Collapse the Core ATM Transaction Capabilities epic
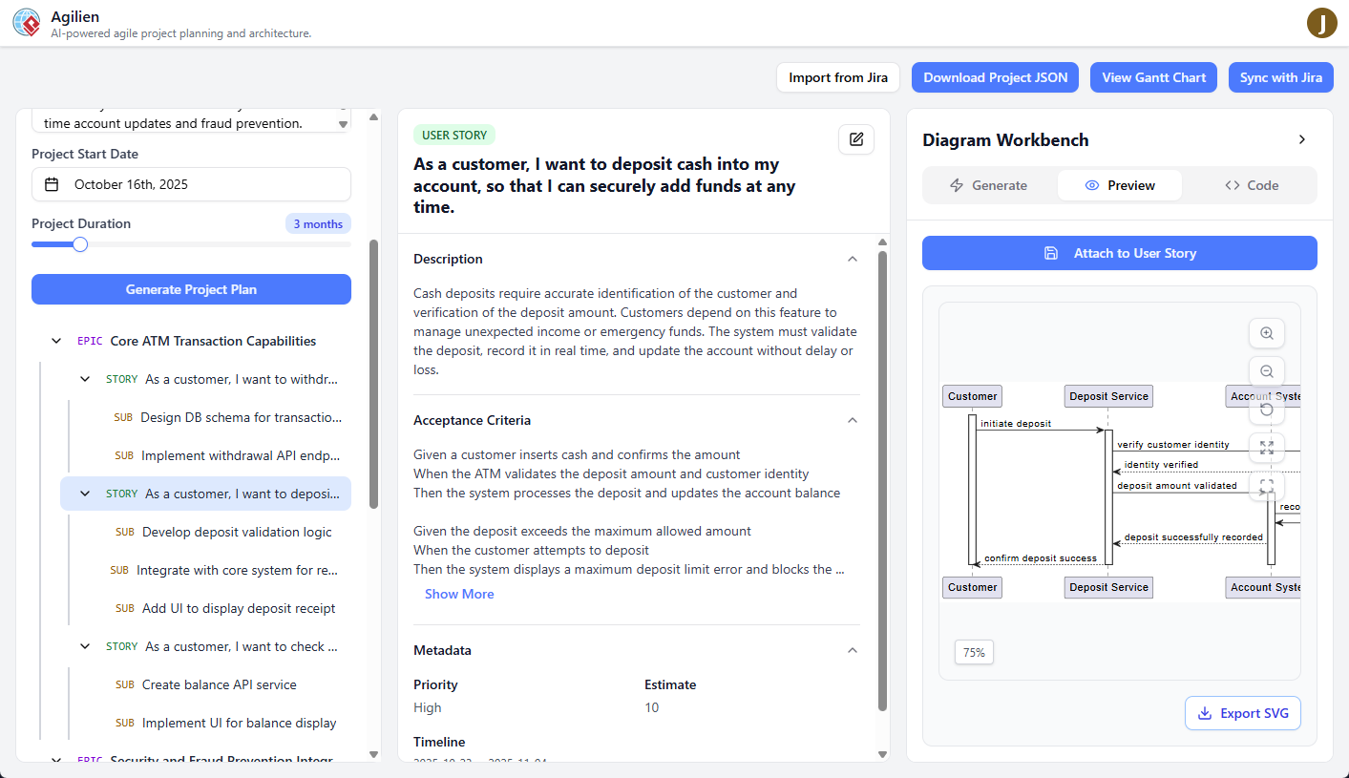This screenshot has height=778, width=1349. 55,340
